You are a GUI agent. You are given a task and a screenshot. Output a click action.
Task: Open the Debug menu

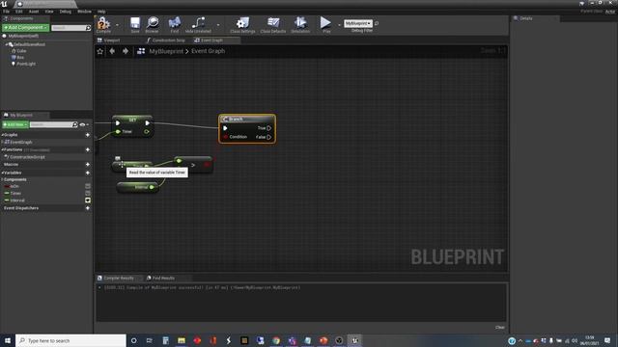coord(66,12)
